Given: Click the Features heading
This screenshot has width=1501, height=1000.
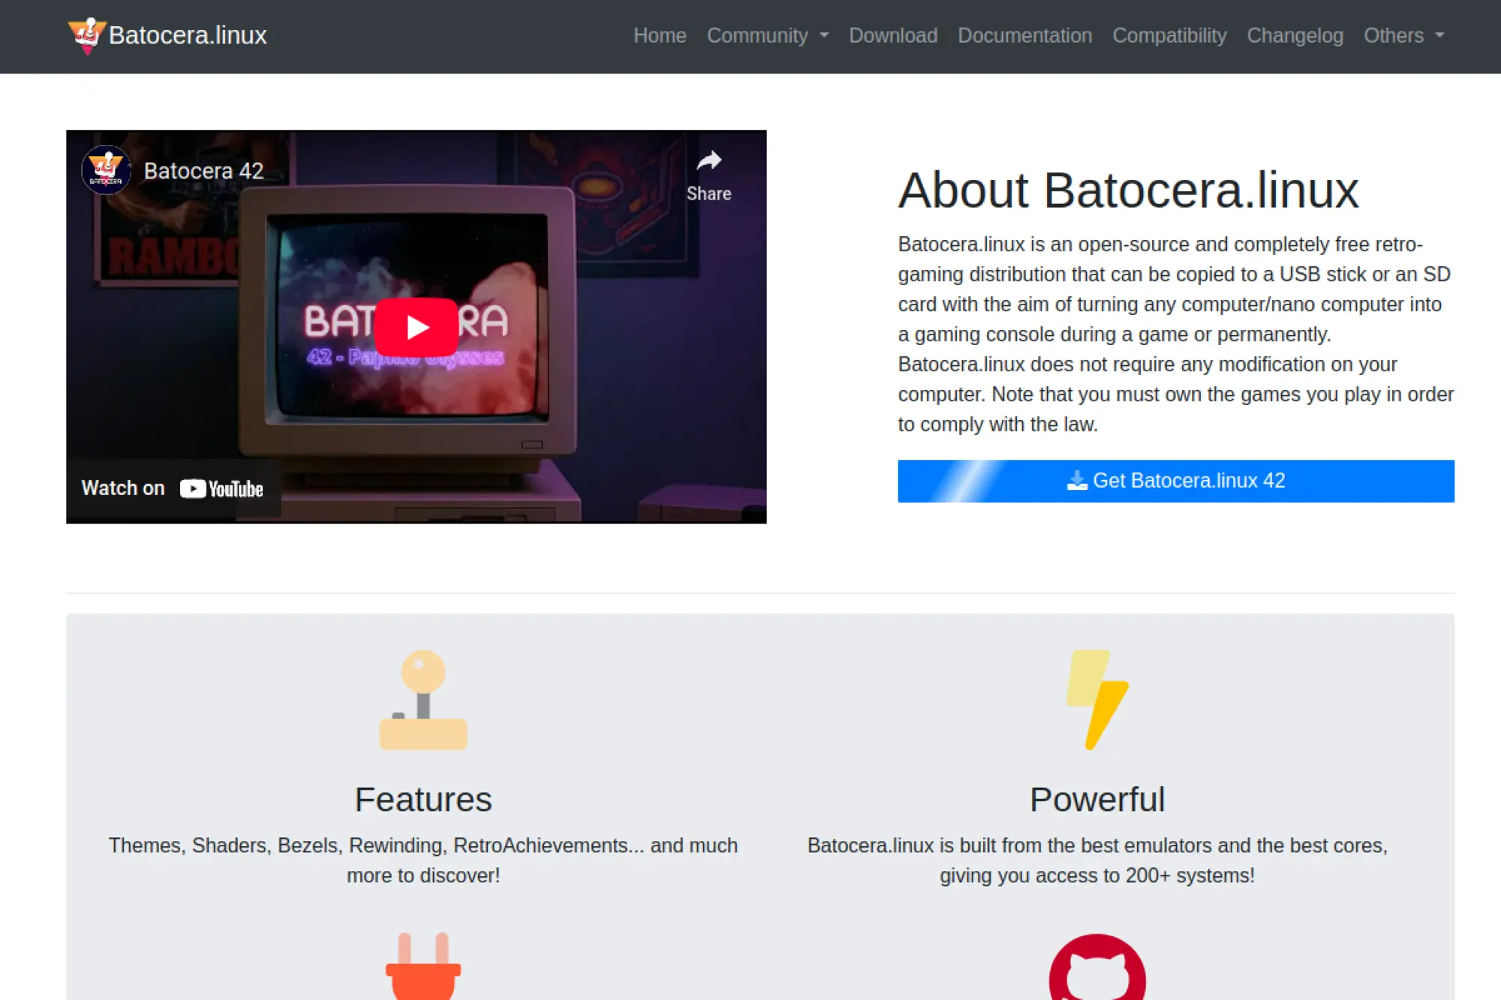Looking at the screenshot, I should coord(423,799).
